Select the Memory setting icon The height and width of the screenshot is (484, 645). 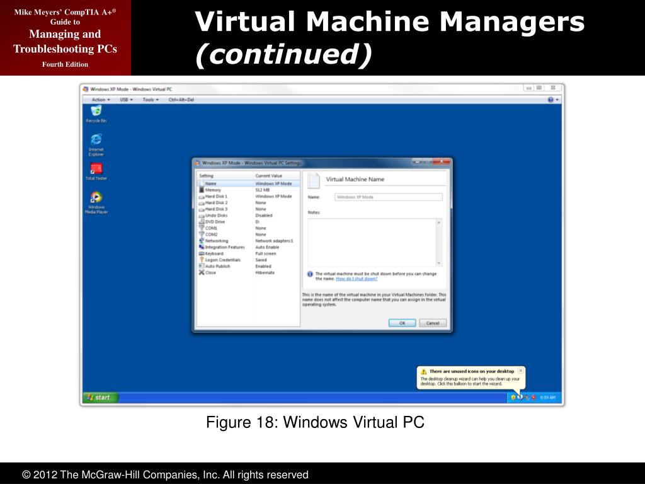202,190
